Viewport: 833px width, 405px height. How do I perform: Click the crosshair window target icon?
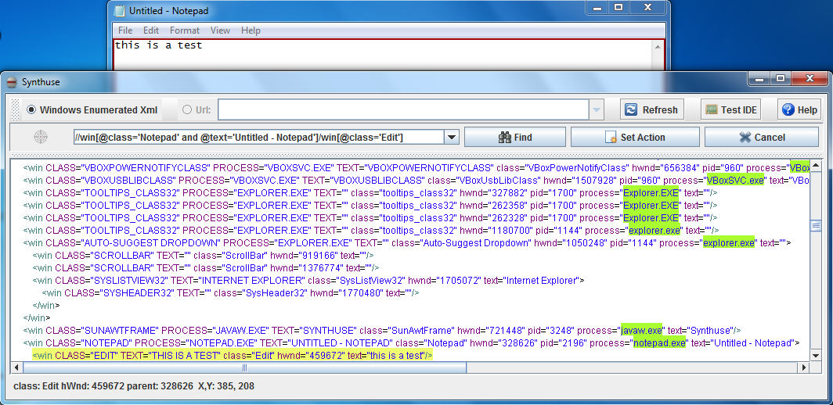[x=41, y=137]
